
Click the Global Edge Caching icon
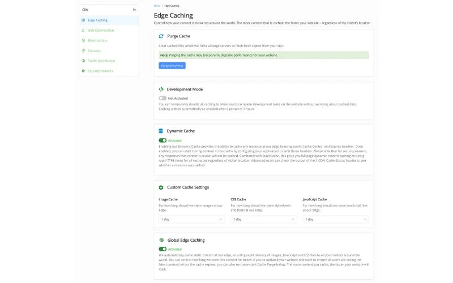click(x=161, y=240)
